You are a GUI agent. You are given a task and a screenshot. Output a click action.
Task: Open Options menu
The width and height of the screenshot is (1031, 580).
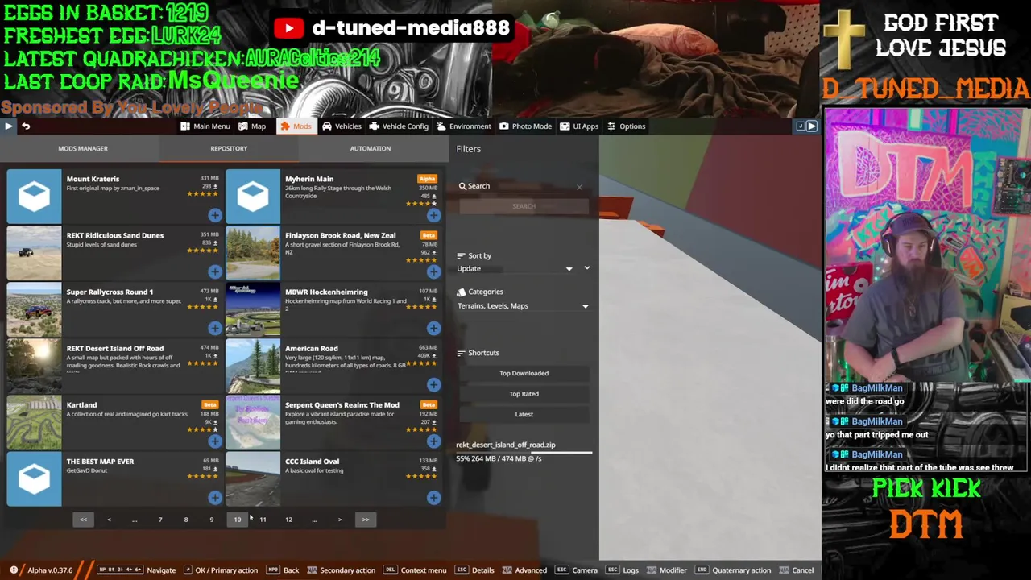point(626,126)
